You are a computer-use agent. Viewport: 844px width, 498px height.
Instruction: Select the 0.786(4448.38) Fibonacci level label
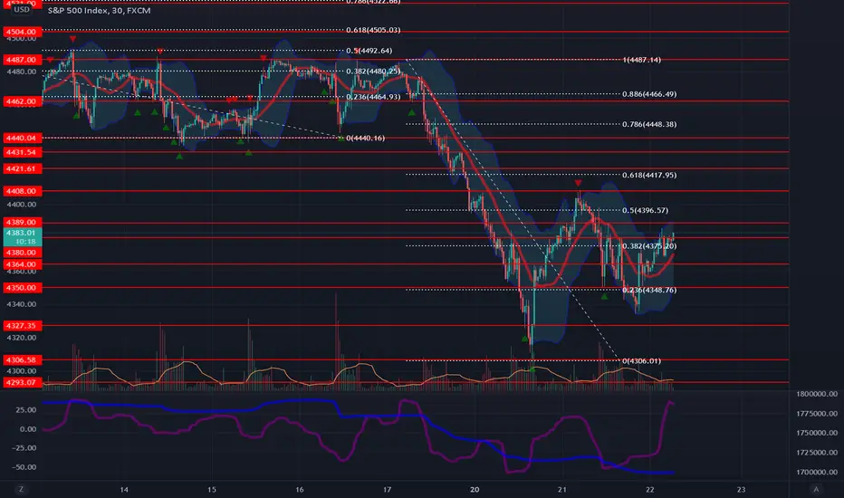(649, 124)
